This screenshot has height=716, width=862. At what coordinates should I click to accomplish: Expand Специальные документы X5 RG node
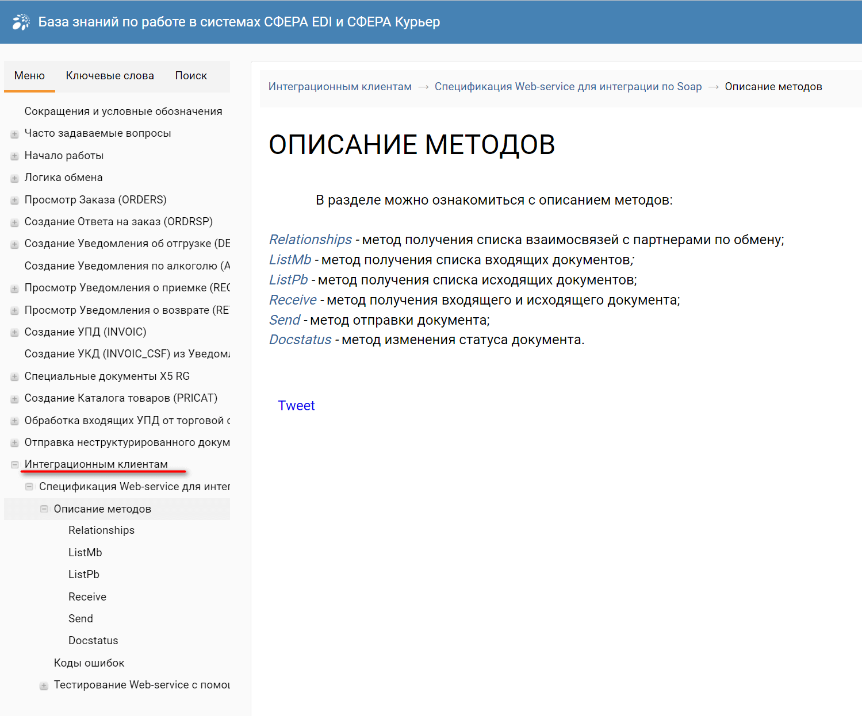tap(15, 377)
